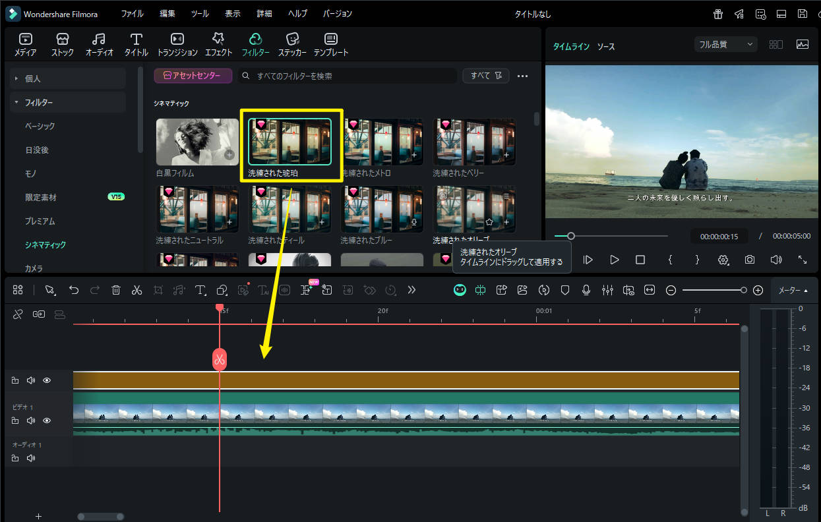The image size is (821, 522).
Task: Open the ファイル menu
Action: pyautogui.click(x=132, y=14)
